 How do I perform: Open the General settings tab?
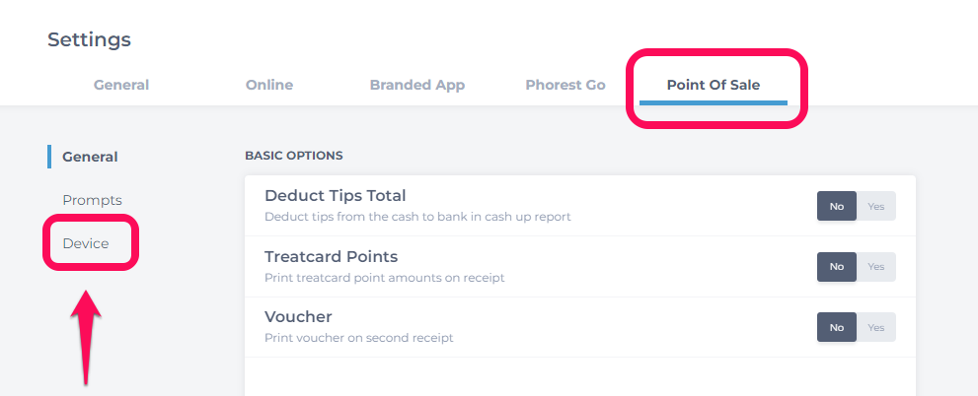121,85
